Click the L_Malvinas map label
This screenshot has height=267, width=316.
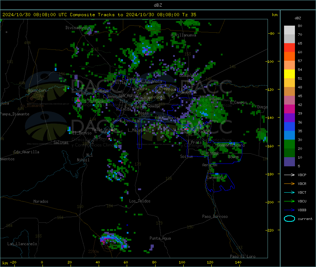pos(138,130)
